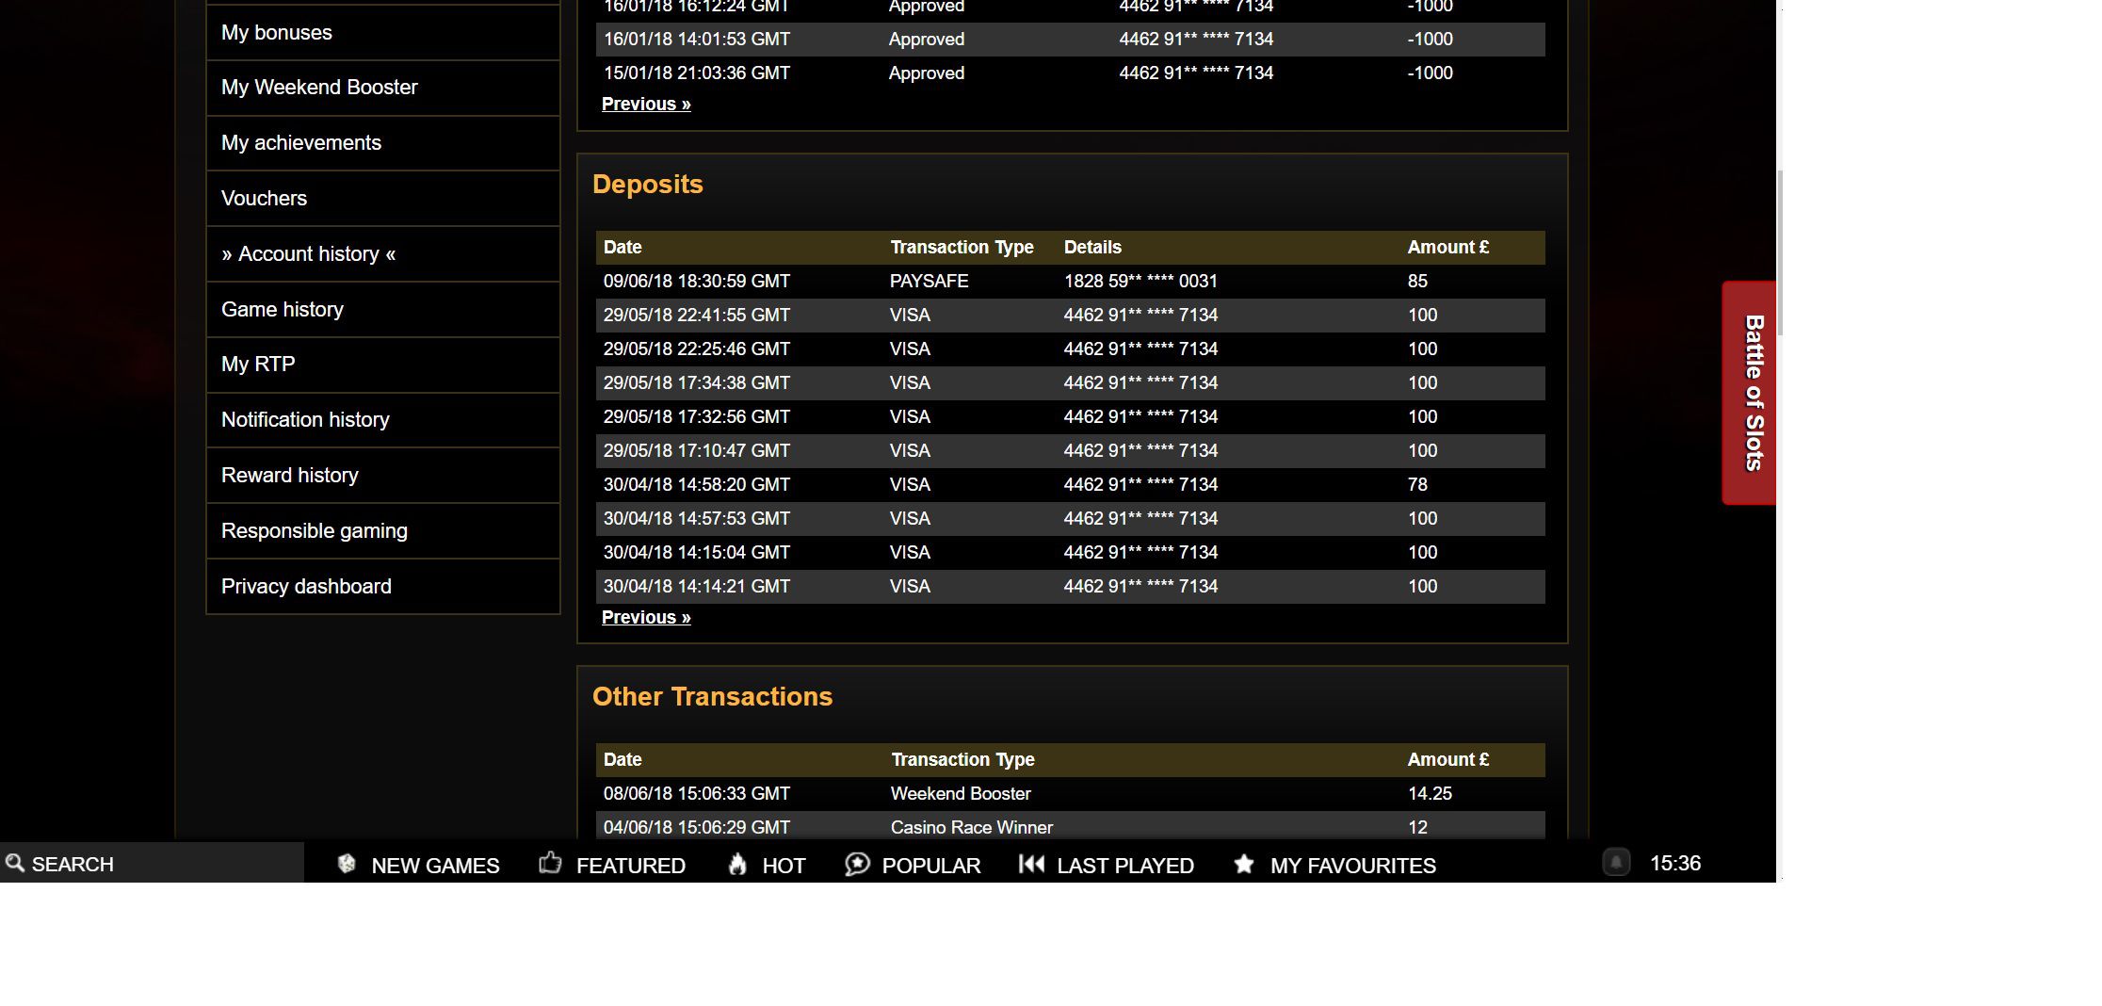Viewport: 2102px width, 1006px height.
Task: Click withdrawal date 16/01/18 14:01:53 GMT
Action: [697, 40]
